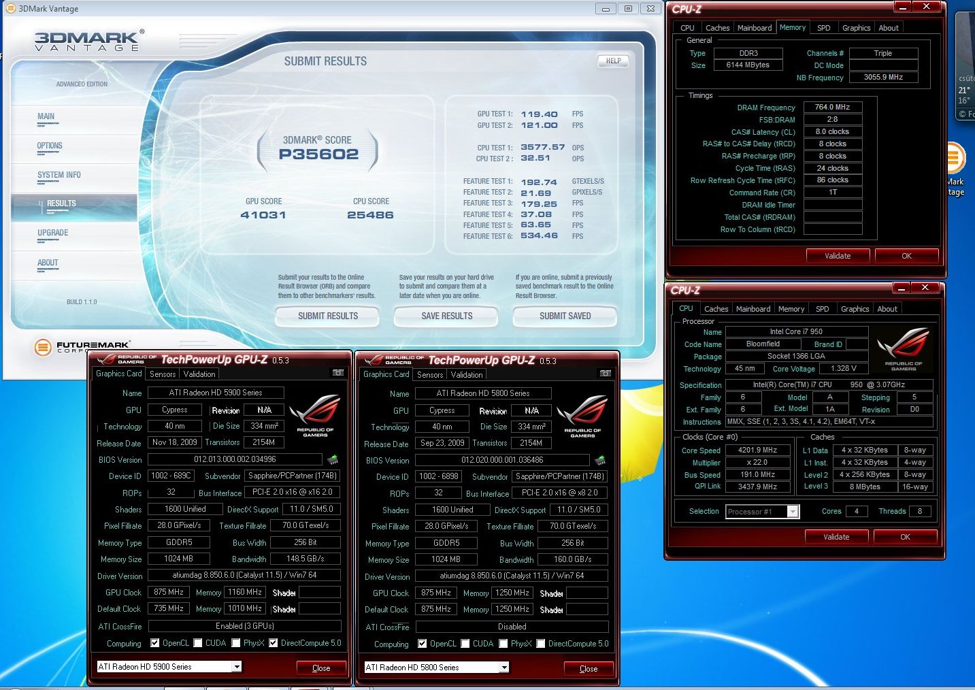This screenshot has height=690, width=975.
Task: Open Mainboard tab in lower CPU-Z window
Action: click(x=753, y=309)
